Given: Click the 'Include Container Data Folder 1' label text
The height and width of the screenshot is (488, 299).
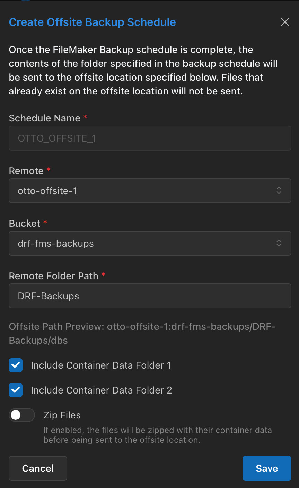Looking at the screenshot, I should pos(101,365).
